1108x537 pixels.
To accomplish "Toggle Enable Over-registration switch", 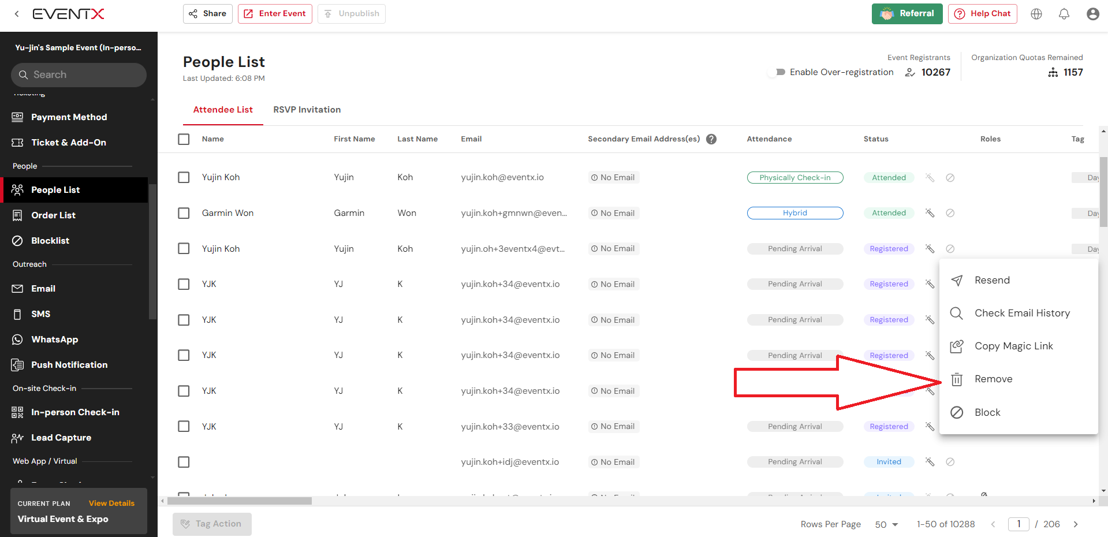I will pyautogui.click(x=777, y=72).
